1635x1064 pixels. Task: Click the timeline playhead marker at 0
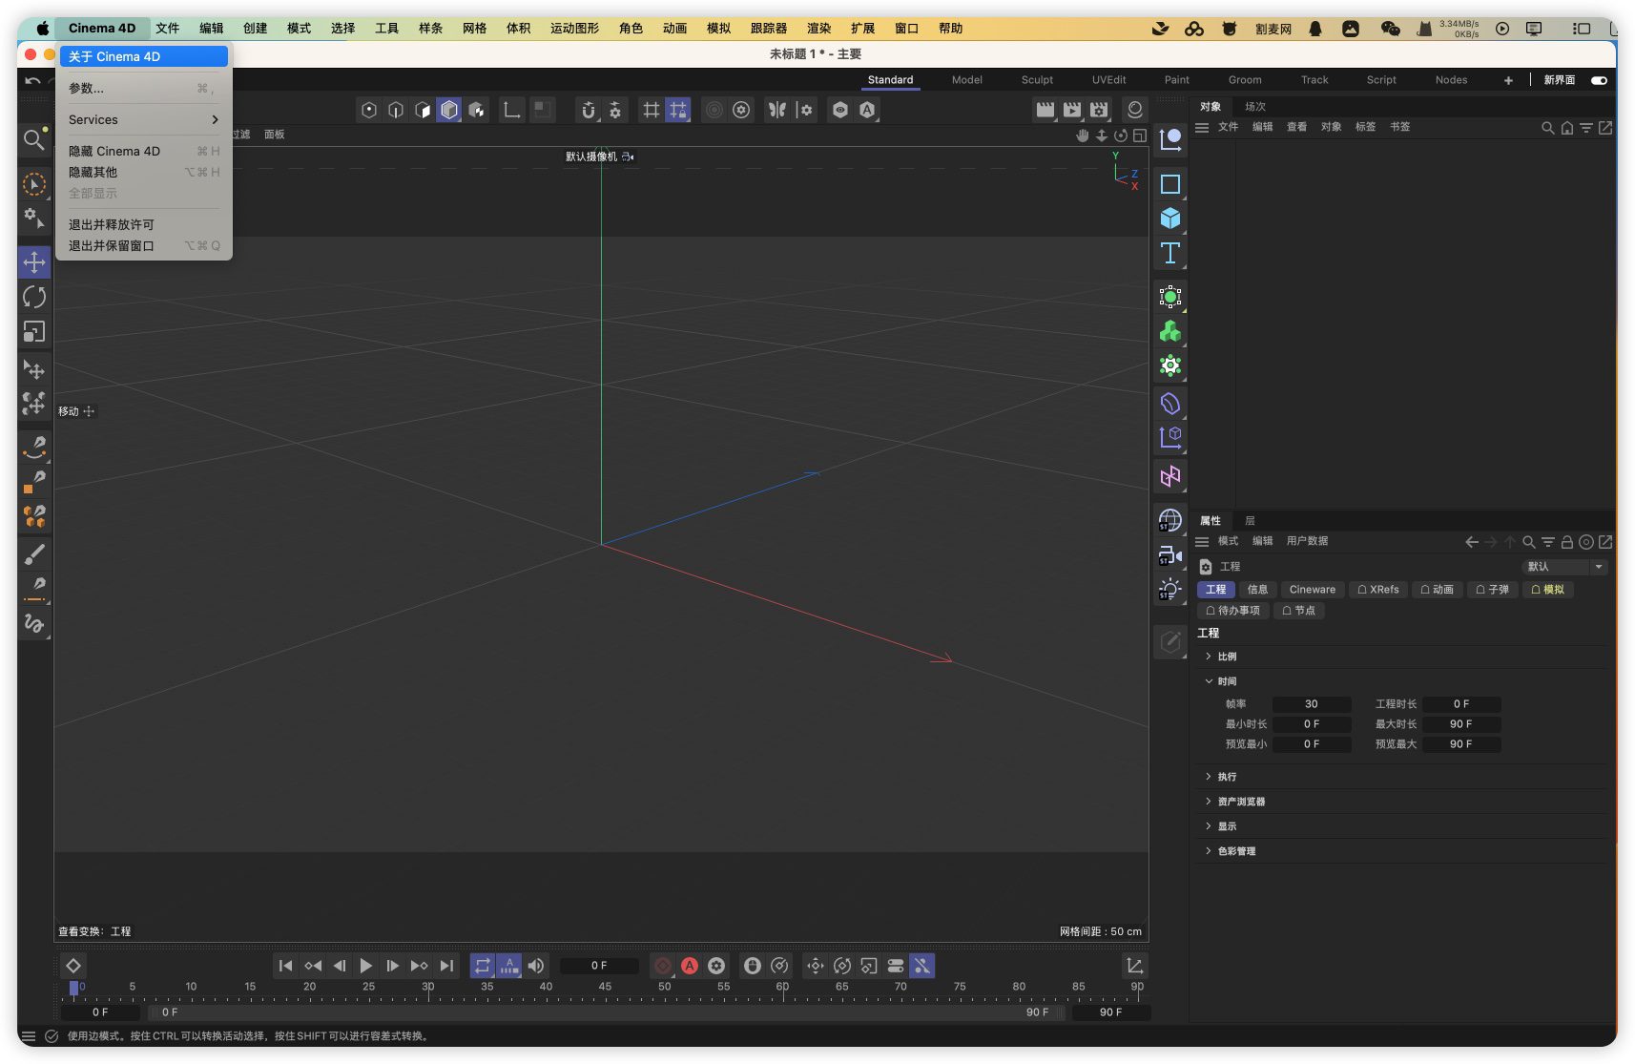[x=73, y=988]
